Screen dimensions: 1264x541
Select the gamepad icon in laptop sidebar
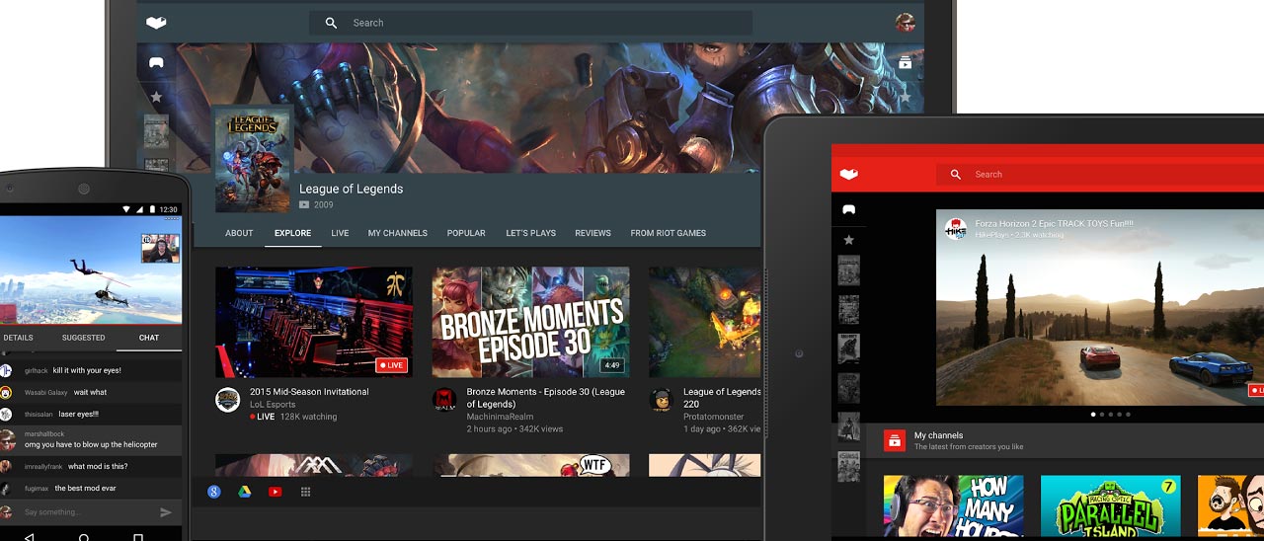(x=156, y=63)
